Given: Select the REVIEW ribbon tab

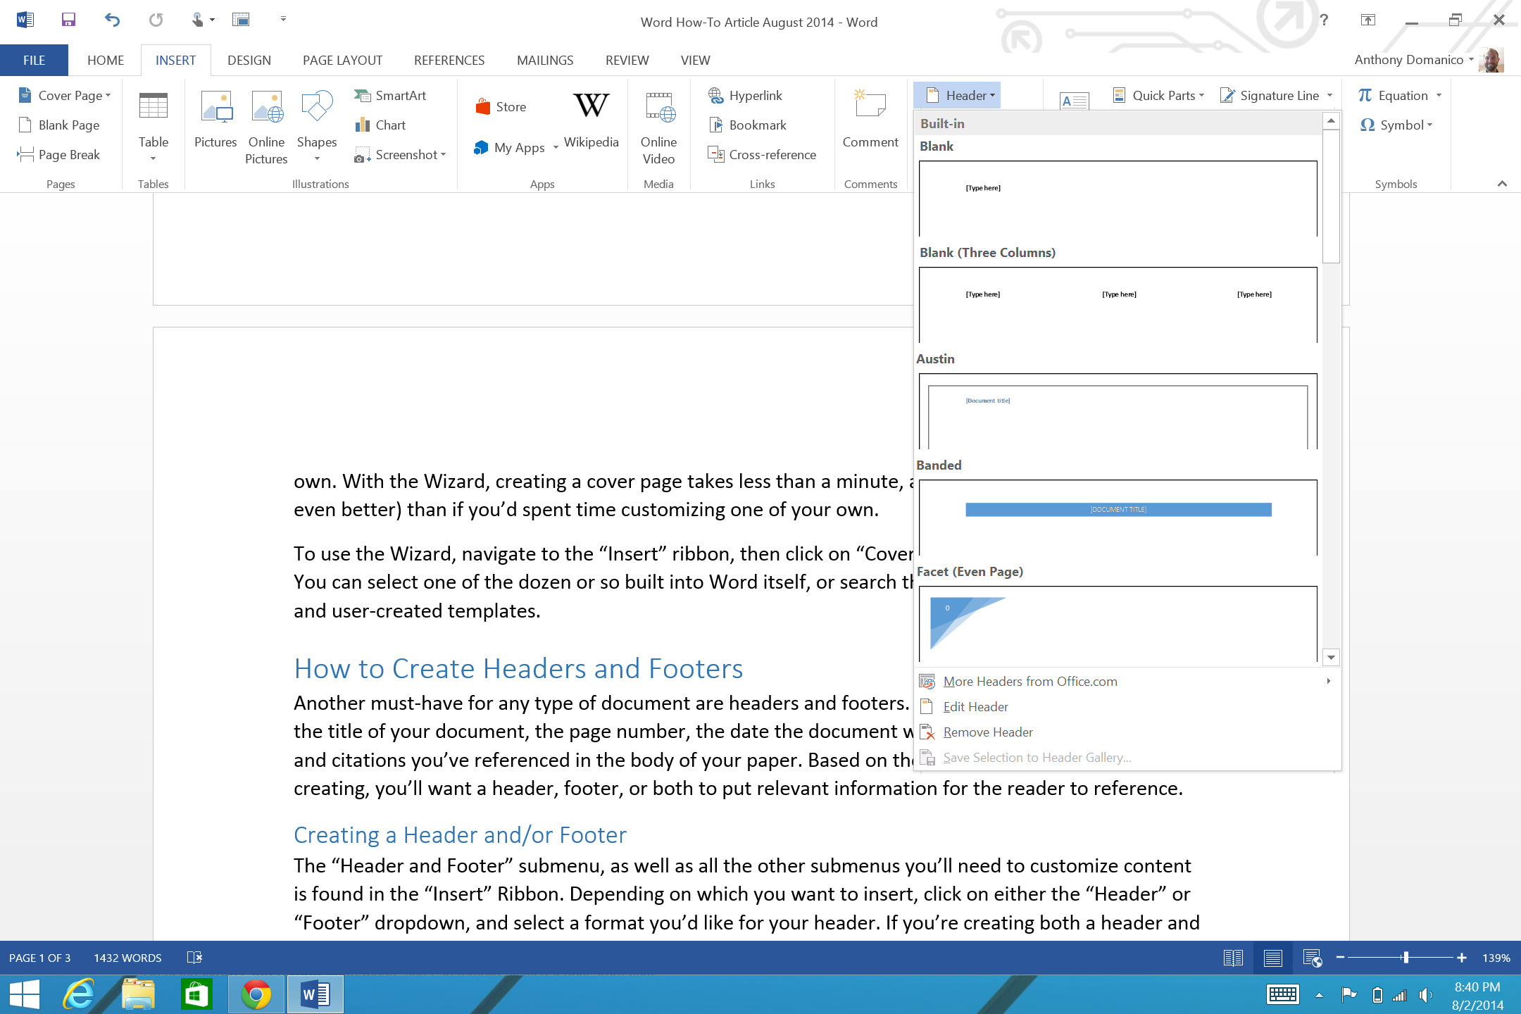Looking at the screenshot, I should [626, 60].
